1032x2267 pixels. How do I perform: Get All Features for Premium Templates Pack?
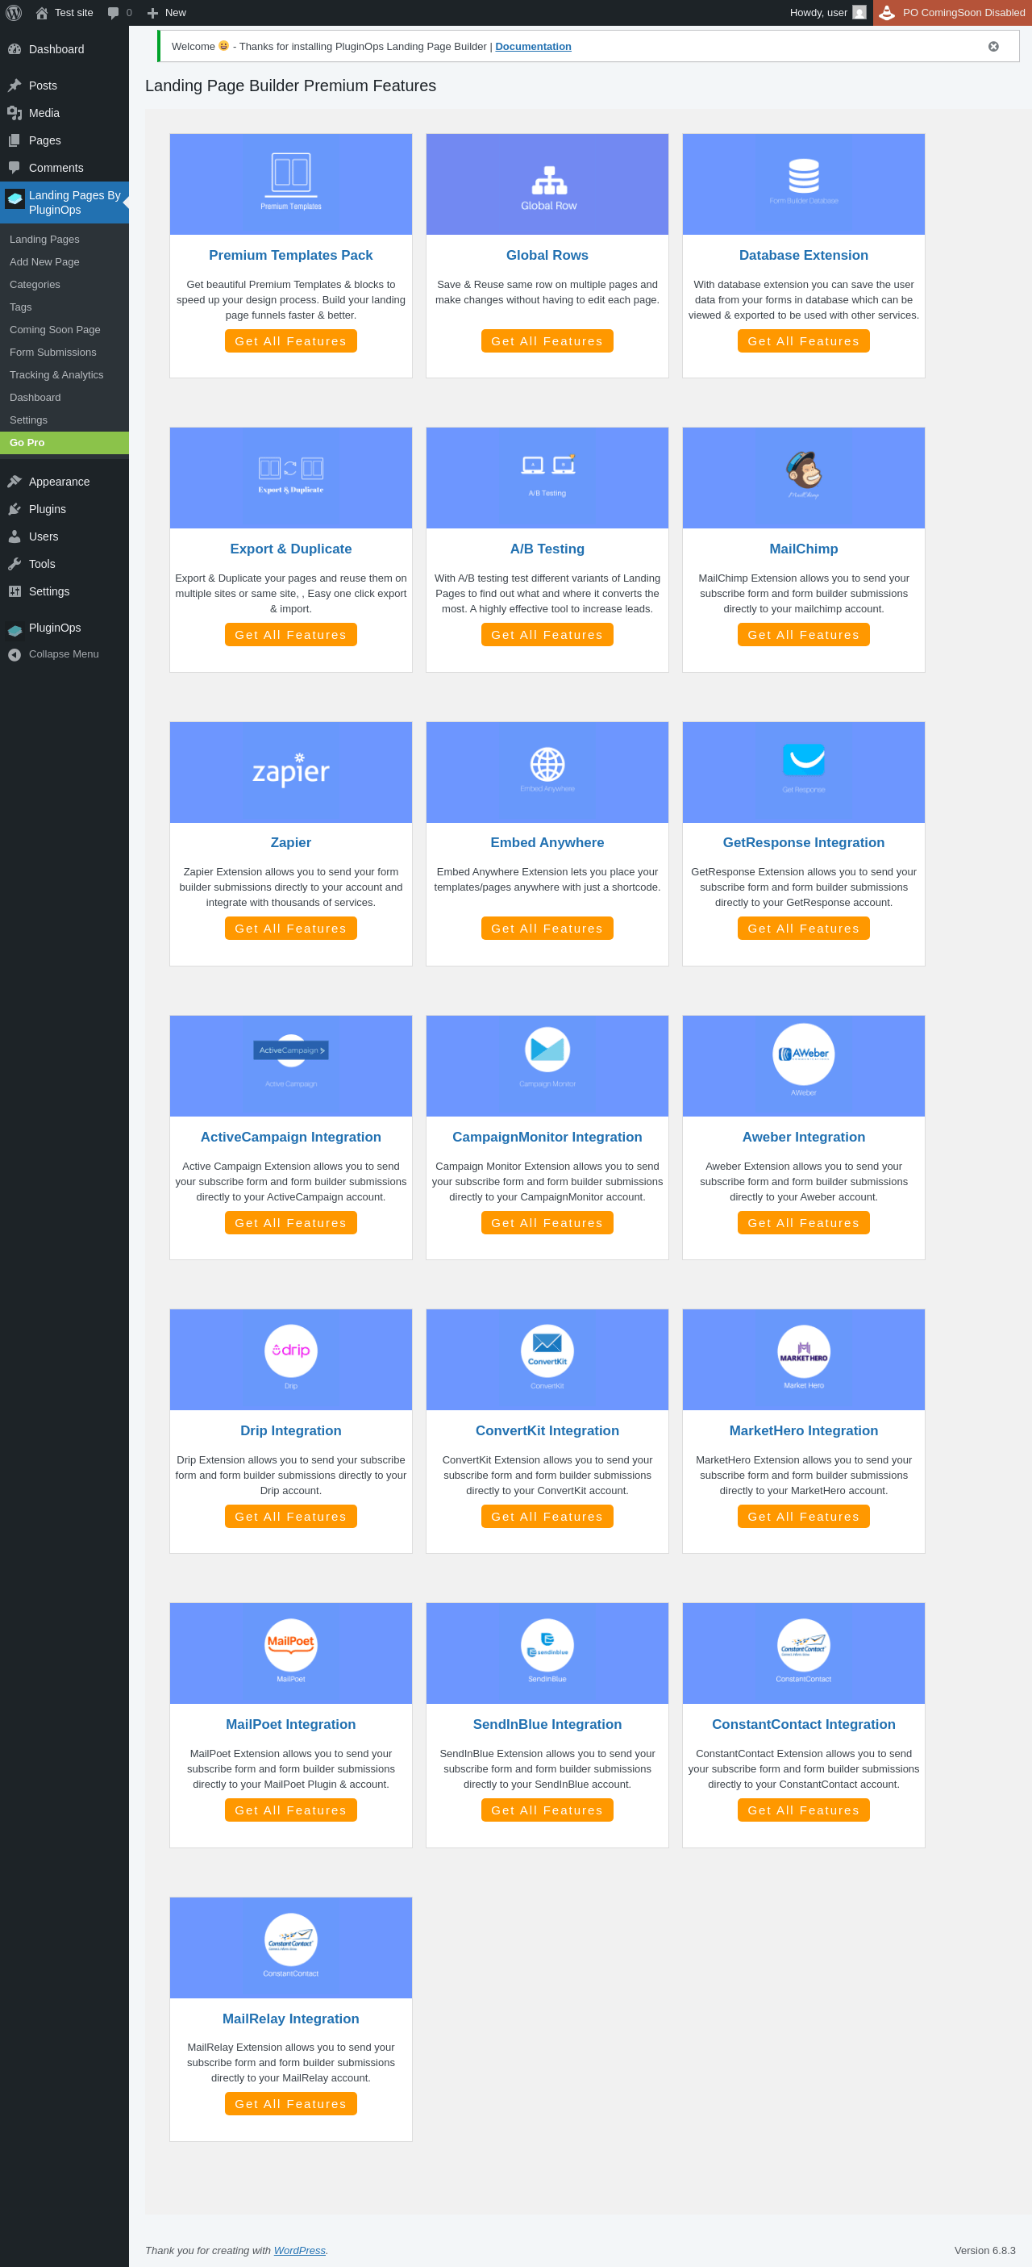coord(290,340)
